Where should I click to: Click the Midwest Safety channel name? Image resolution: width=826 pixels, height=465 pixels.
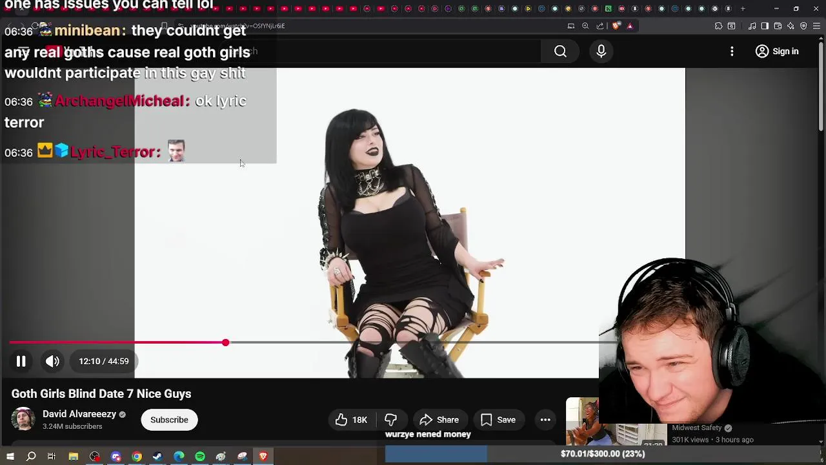tap(697, 428)
